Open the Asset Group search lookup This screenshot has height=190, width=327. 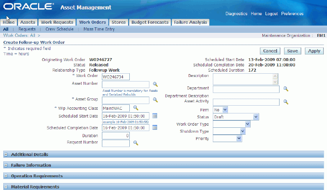coord(155,100)
